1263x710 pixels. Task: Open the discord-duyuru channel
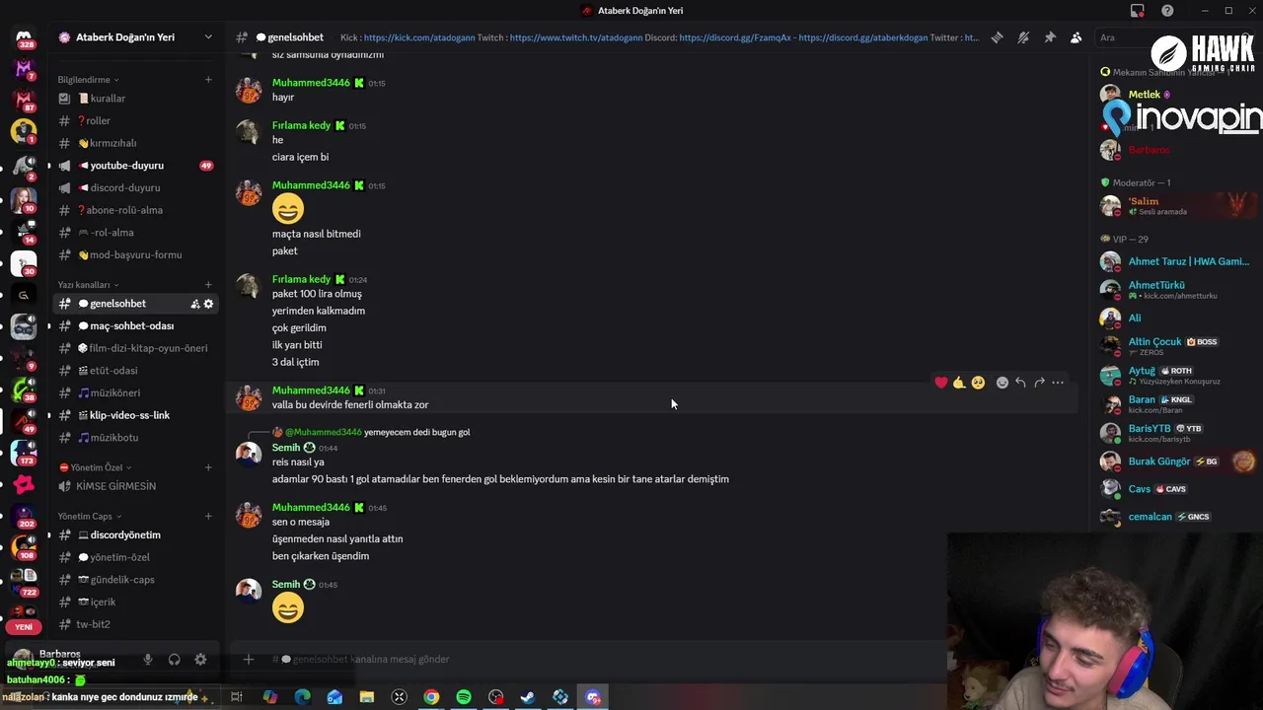click(x=134, y=187)
